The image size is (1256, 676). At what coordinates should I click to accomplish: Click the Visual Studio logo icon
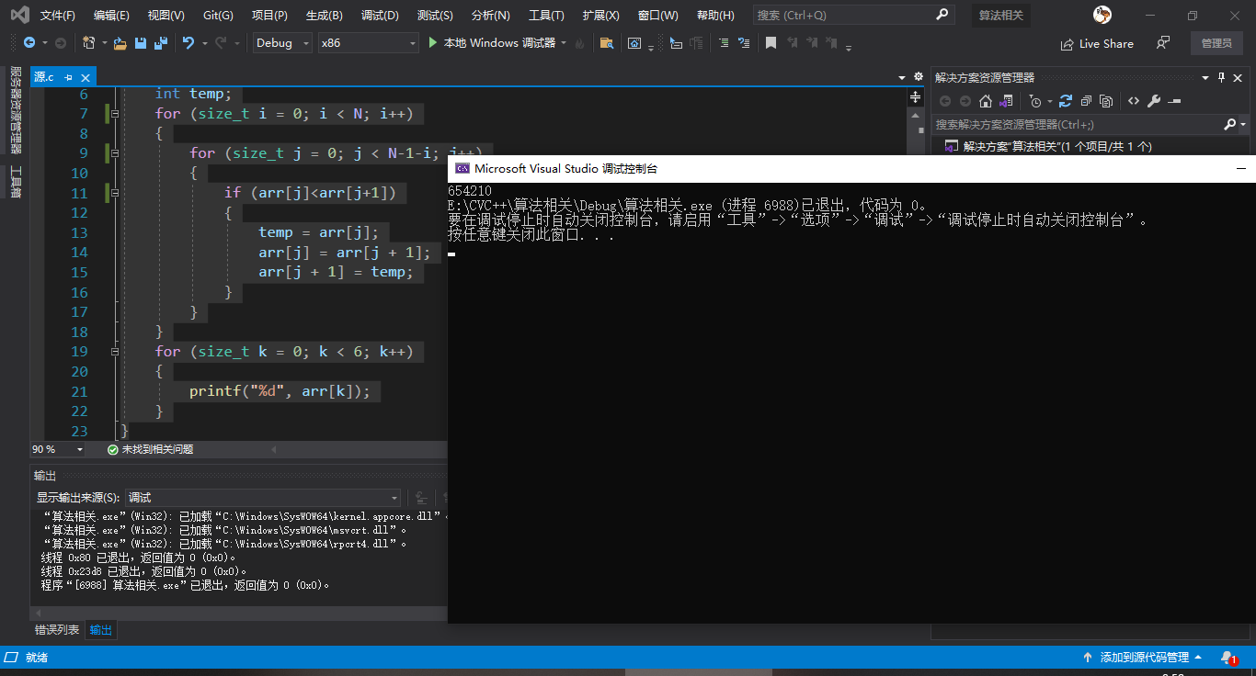point(19,15)
